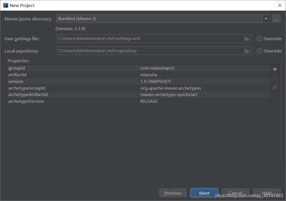
Task: Click the Local repository path field
Action: tap(153, 51)
